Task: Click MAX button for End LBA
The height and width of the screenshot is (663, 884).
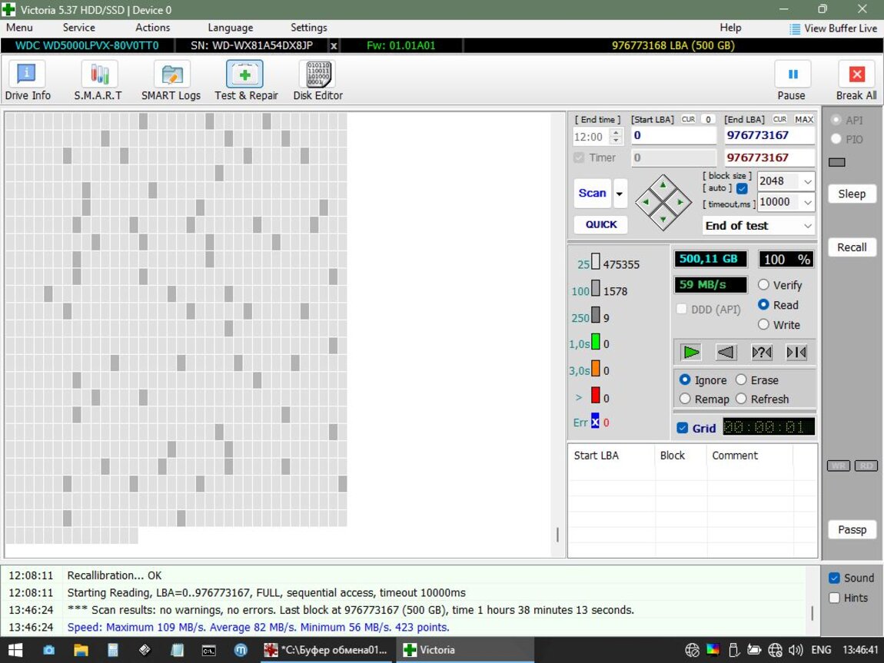Action: (x=803, y=119)
